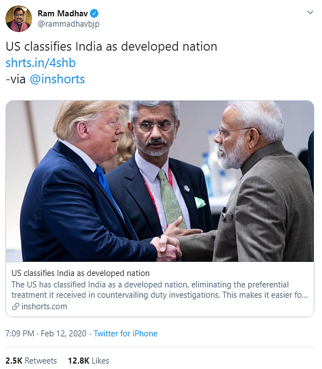Open Ram Madhav display name profile
This screenshot has height=369, width=322.
click(63, 14)
